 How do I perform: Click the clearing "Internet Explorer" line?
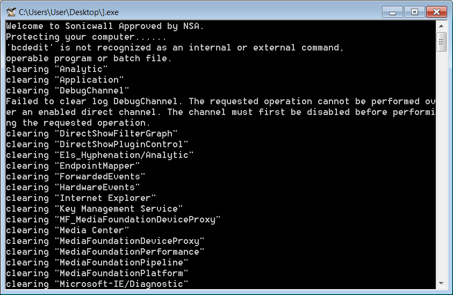pyautogui.click(x=81, y=198)
